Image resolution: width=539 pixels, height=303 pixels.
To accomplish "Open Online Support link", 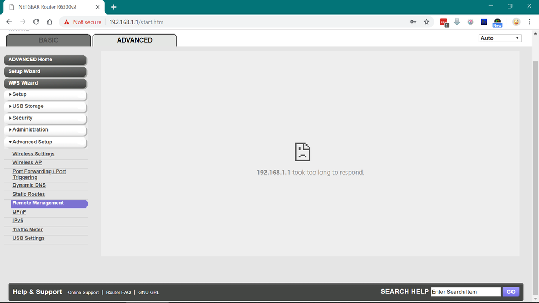I will click(x=83, y=292).
